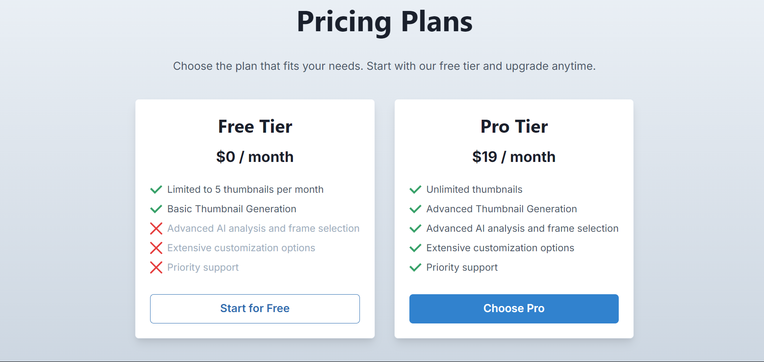The height and width of the screenshot is (362, 764).
Task: Select the Free Tier heading
Action: [x=255, y=127]
